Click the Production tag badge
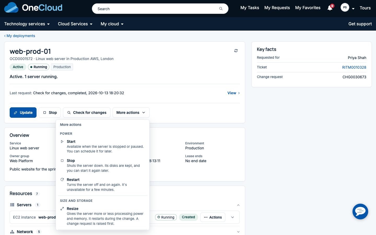 (x=62, y=67)
